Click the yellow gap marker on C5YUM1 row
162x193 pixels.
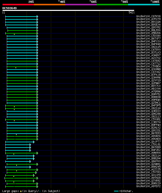click(x=14, y=121)
